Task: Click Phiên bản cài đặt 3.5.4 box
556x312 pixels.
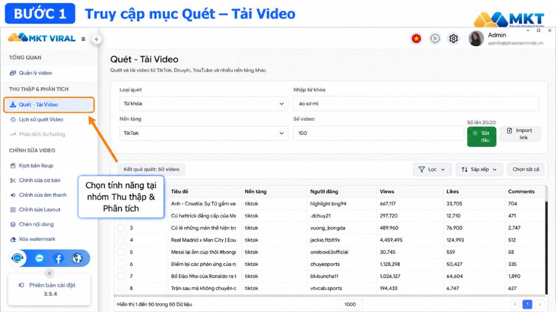Action: pos(49,289)
